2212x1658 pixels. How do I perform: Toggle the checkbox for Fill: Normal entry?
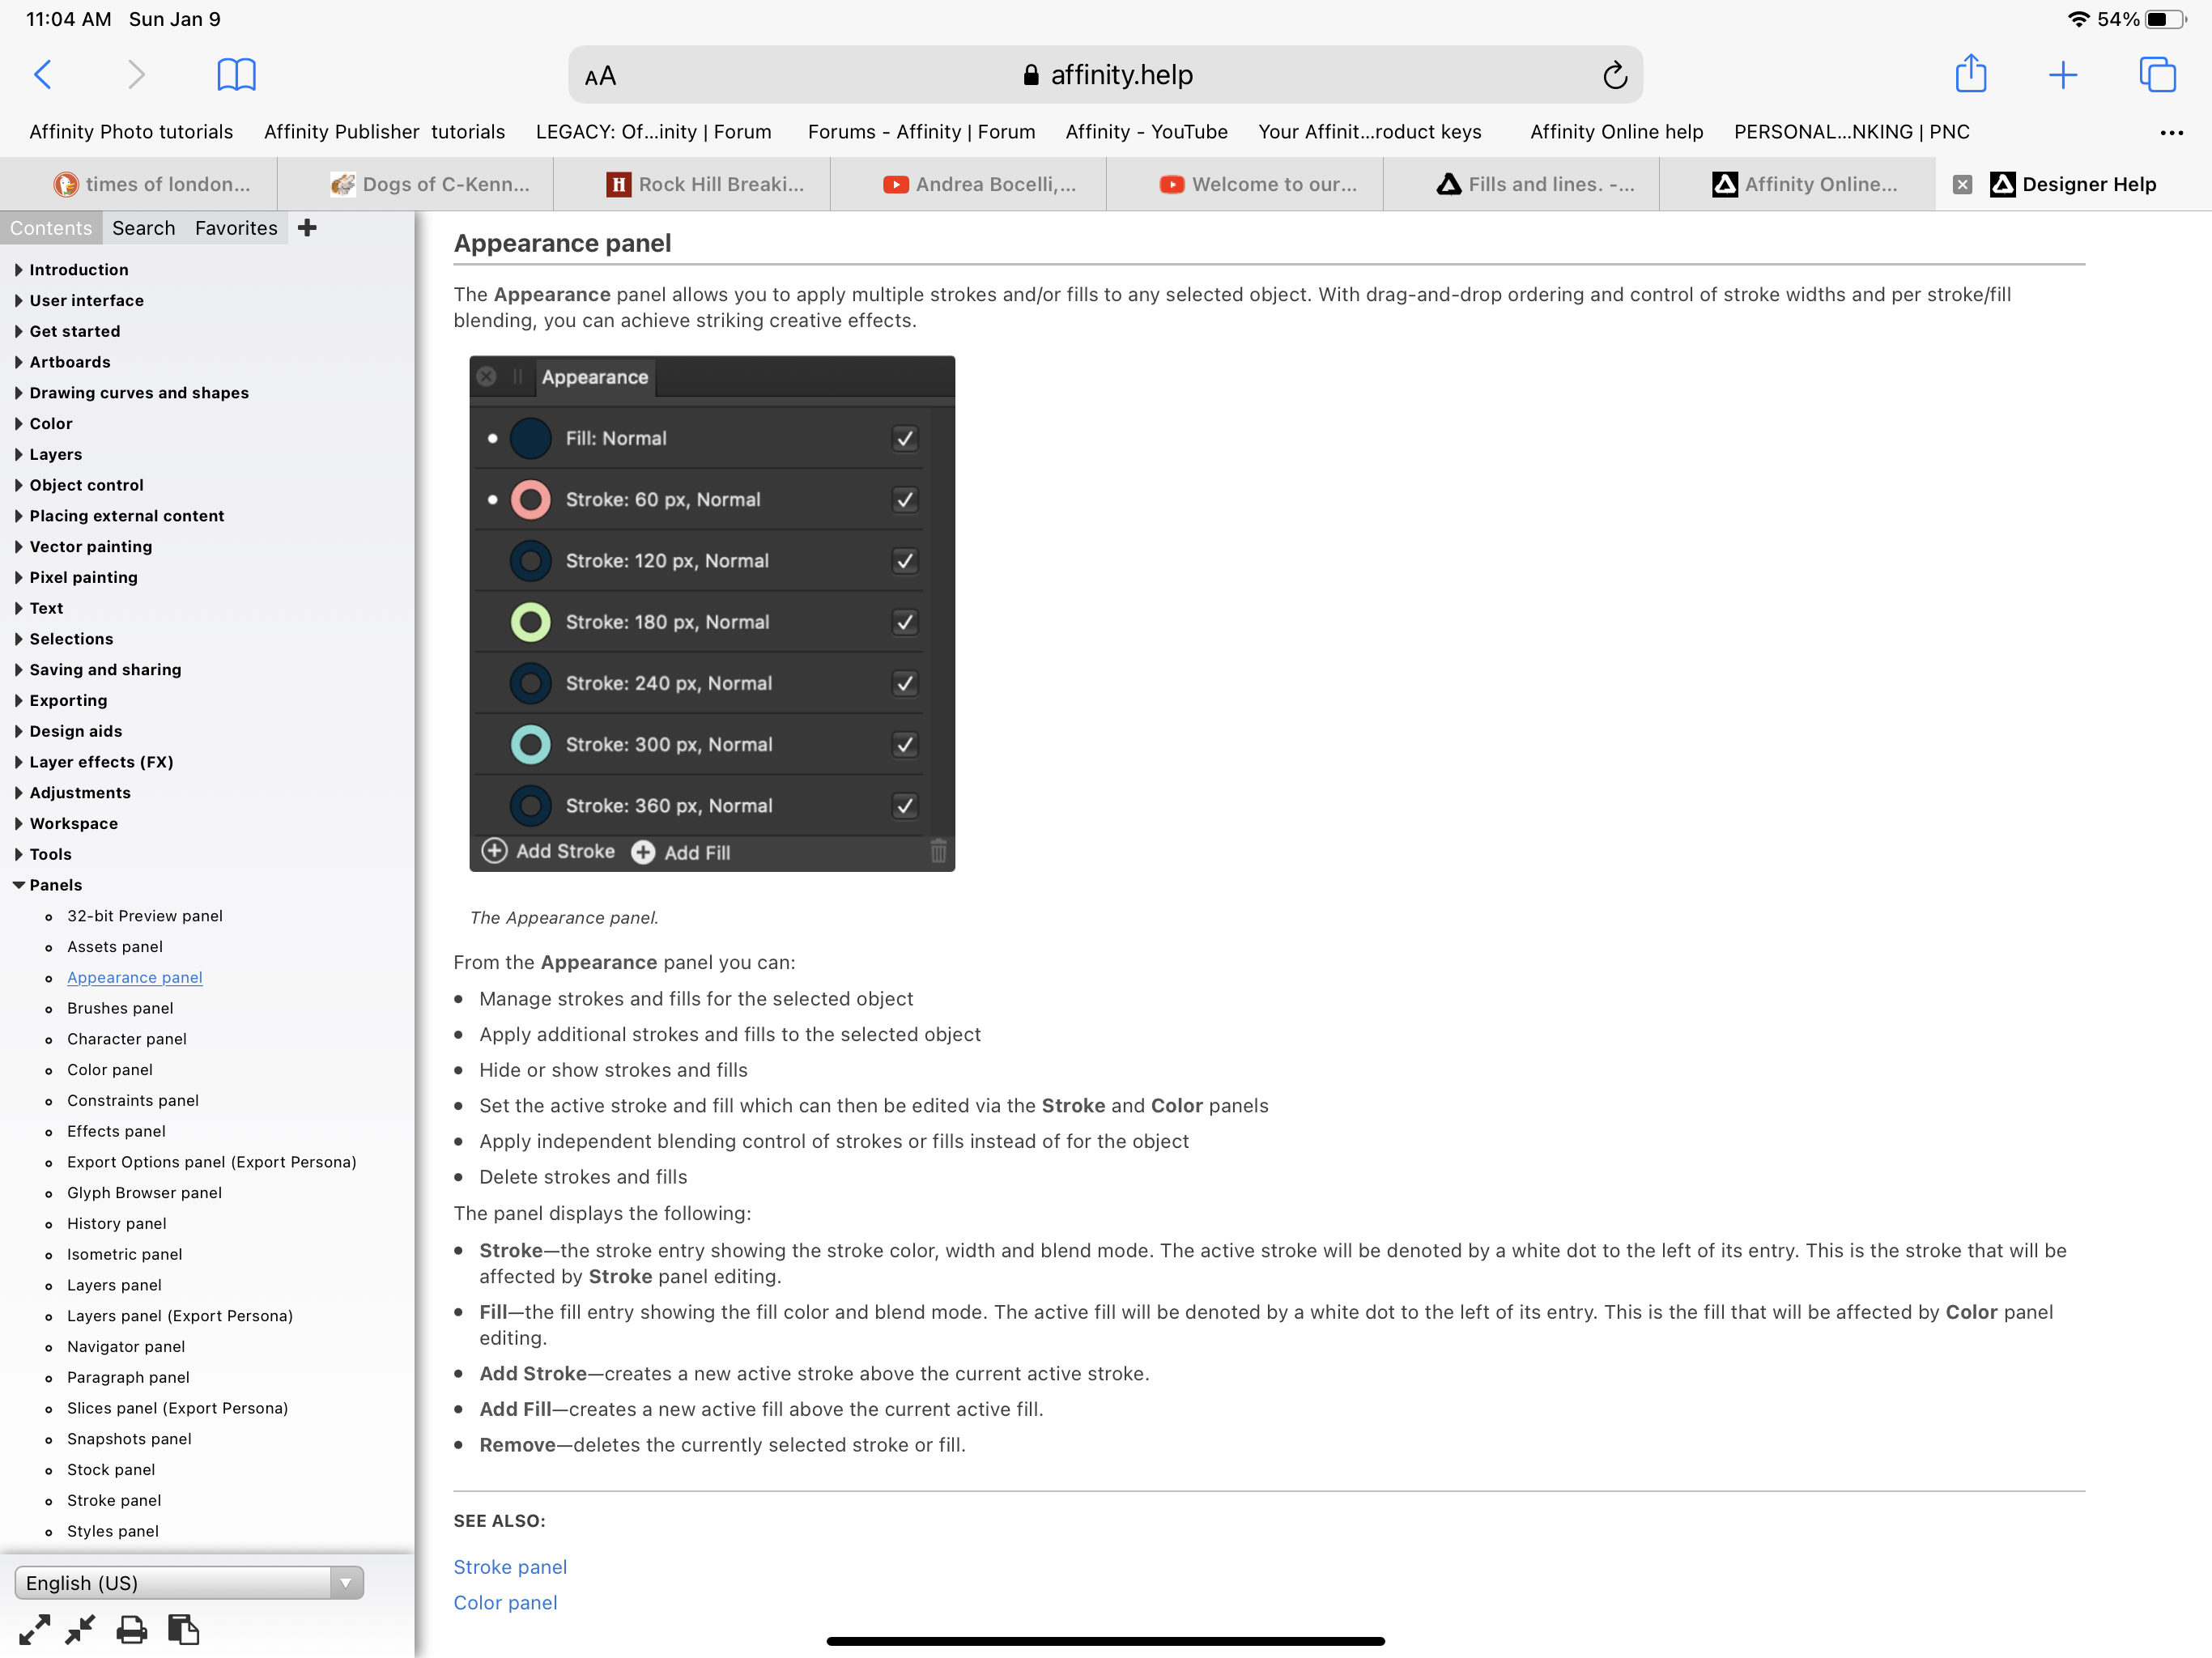click(x=904, y=438)
